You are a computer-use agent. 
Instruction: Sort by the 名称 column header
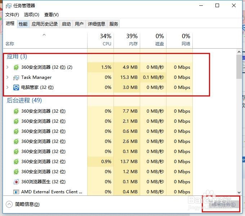pyautogui.click(x=45, y=40)
